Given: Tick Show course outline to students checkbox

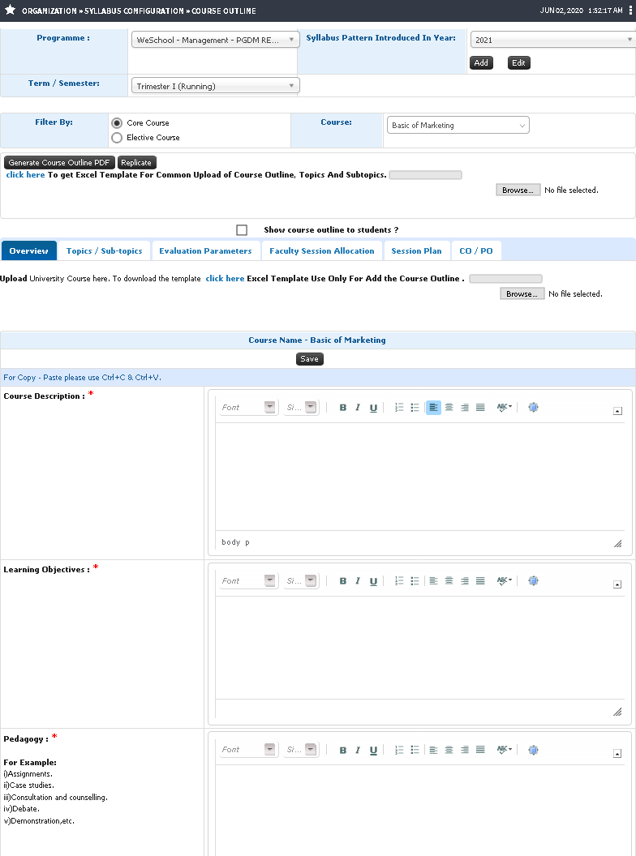Looking at the screenshot, I should click(242, 230).
